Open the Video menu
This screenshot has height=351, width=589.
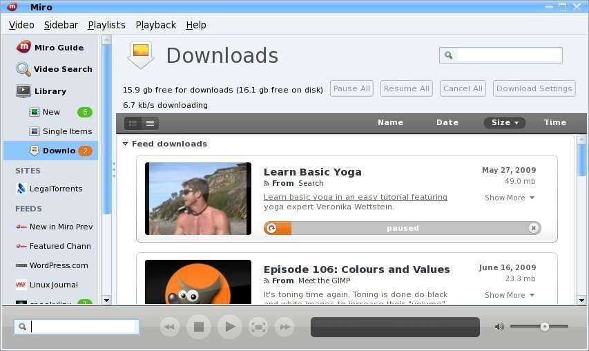click(x=21, y=25)
